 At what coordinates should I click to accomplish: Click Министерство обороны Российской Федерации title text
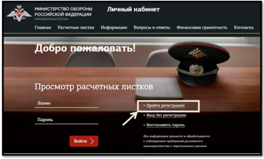(63, 12)
